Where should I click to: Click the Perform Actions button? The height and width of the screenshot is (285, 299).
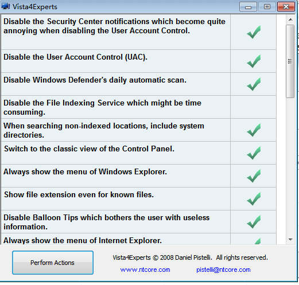(53, 263)
